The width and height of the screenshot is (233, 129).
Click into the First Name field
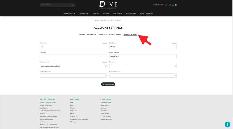(74, 47)
